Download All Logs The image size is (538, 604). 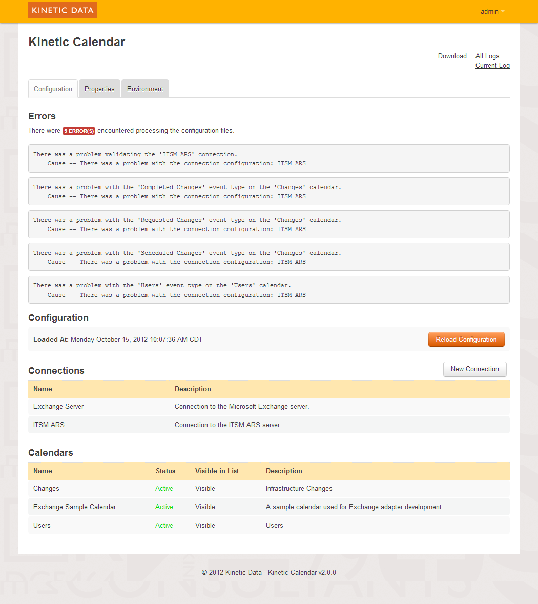487,56
